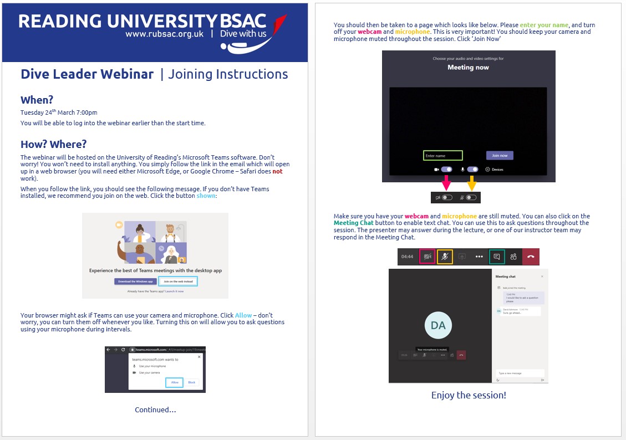Click the 'Type a new message' box
626x440 pixels.
pyautogui.click(x=520, y=374)
